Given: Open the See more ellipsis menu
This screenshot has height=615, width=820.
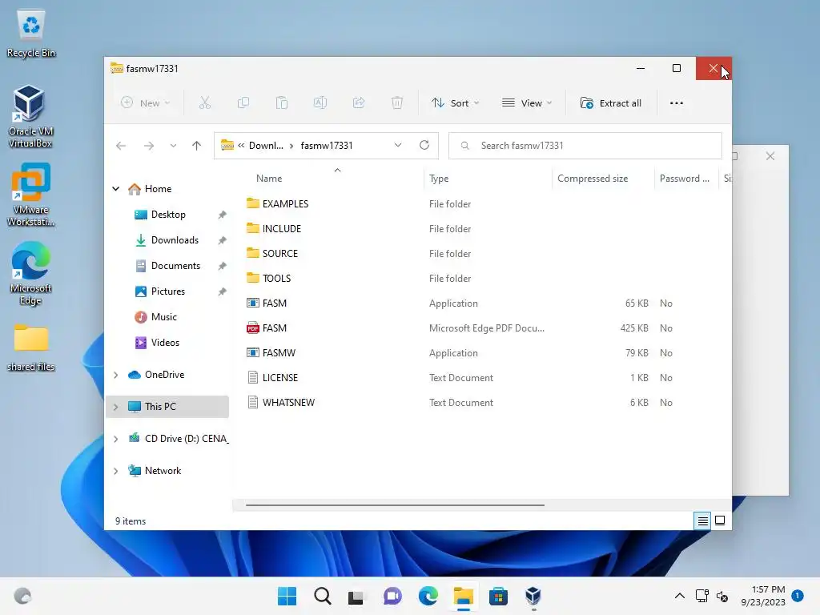Looking at the screenshot, I should [676, 103].
